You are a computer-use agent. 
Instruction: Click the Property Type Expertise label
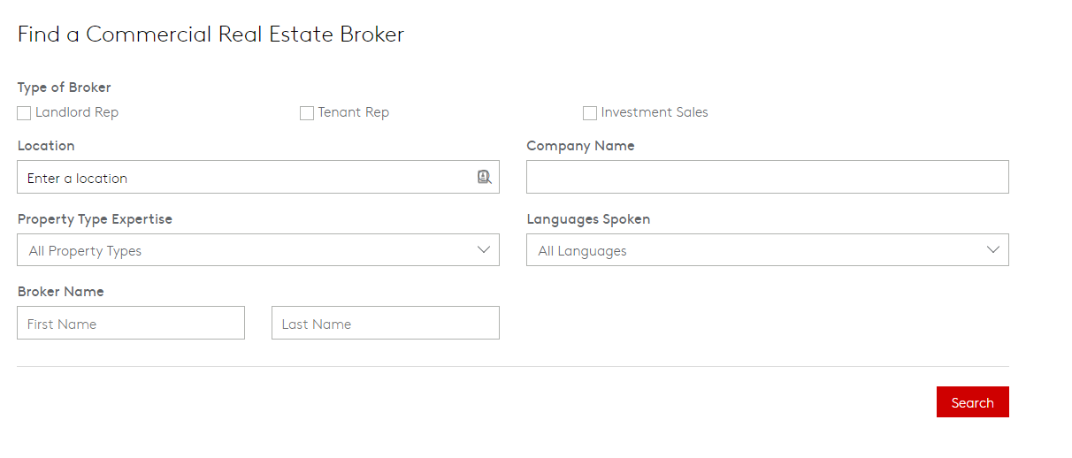click(95, 219)
